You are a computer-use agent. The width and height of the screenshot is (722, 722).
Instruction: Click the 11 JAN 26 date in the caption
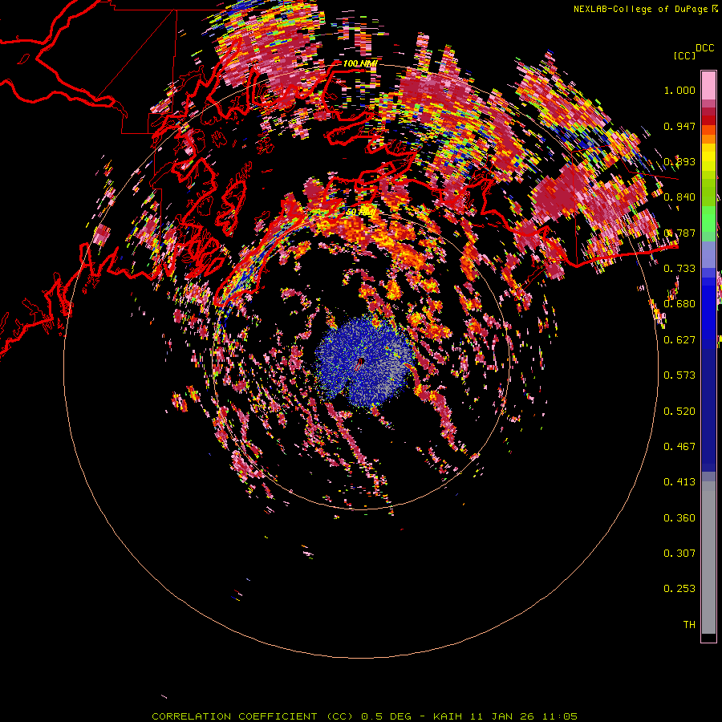pyautogui.click(x=502, y=716)
